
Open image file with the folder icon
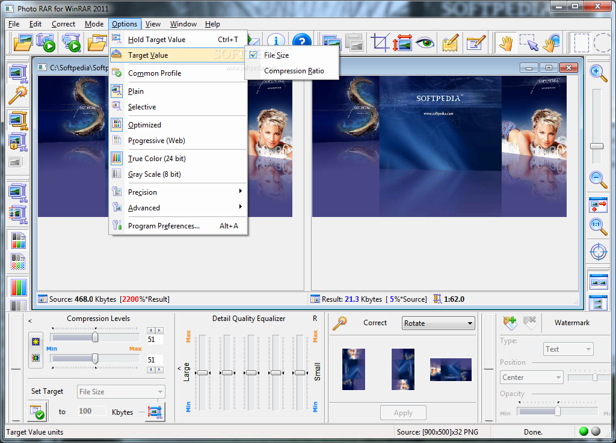23,43
